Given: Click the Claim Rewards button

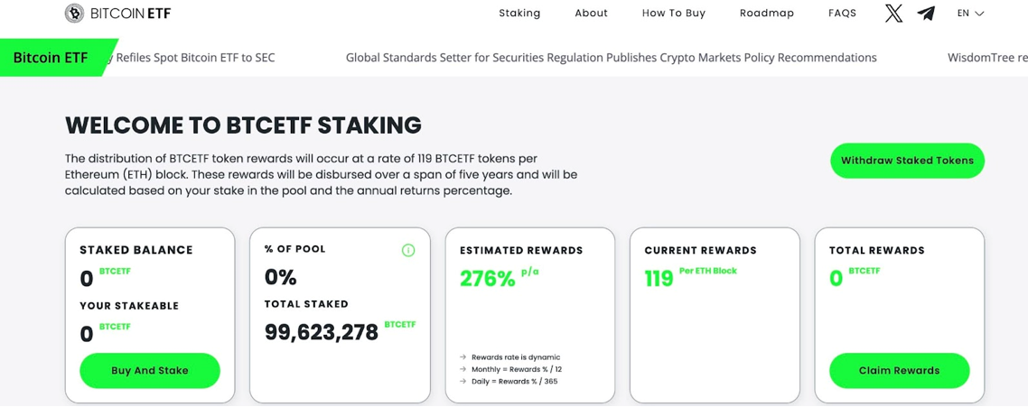Looking at the screenshot, I should (899, 370).
